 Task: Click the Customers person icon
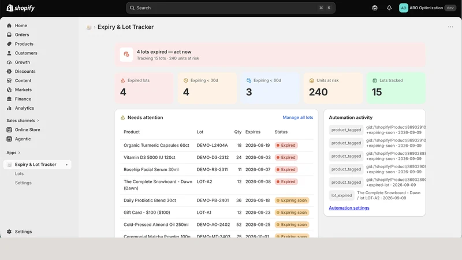tap(9, 53)
